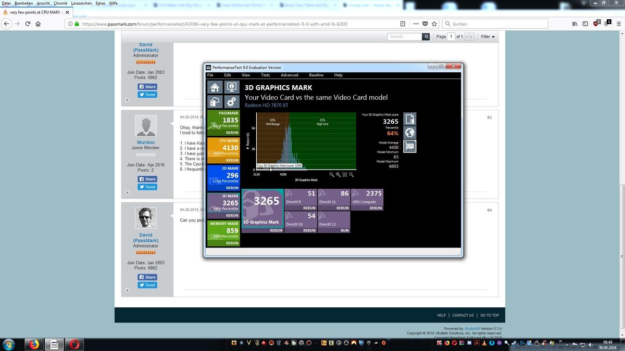Rerun the DirectX 9 test

(x=309, y=208)
